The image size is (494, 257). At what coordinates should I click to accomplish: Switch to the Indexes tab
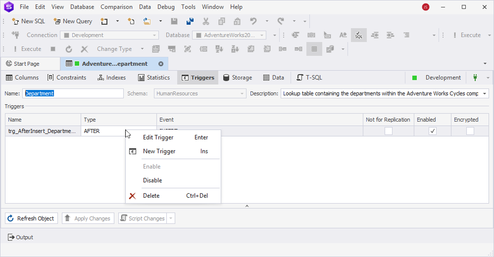(x=111, y=78)
